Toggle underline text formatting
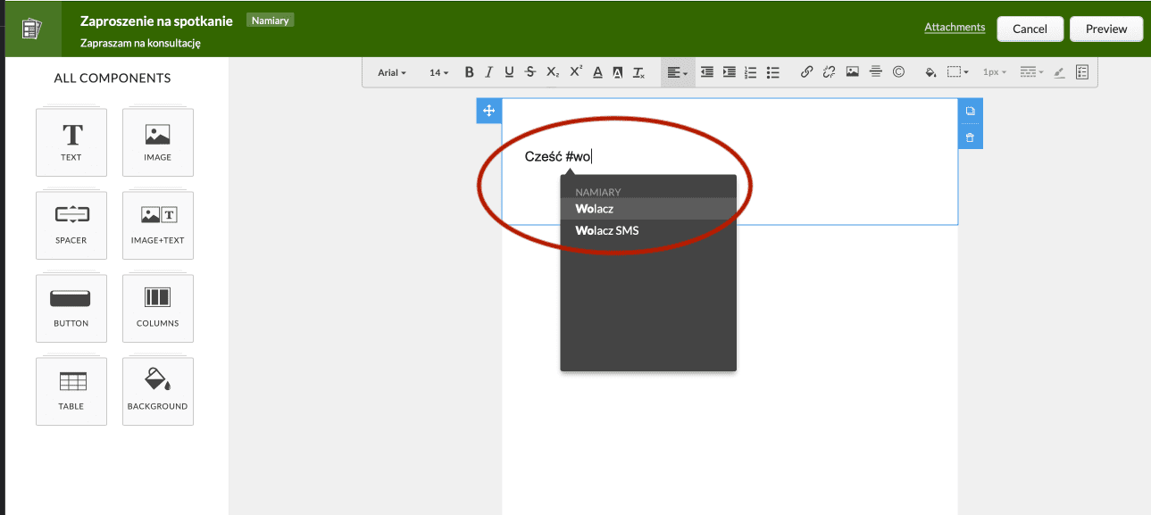Viewport: 1151px width, 515px height. tap(509, 72)
